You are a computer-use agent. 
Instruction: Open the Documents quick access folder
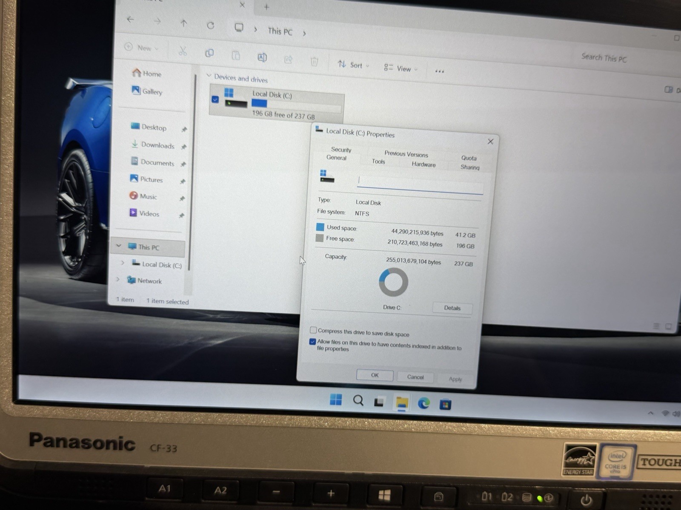point(152,162)
